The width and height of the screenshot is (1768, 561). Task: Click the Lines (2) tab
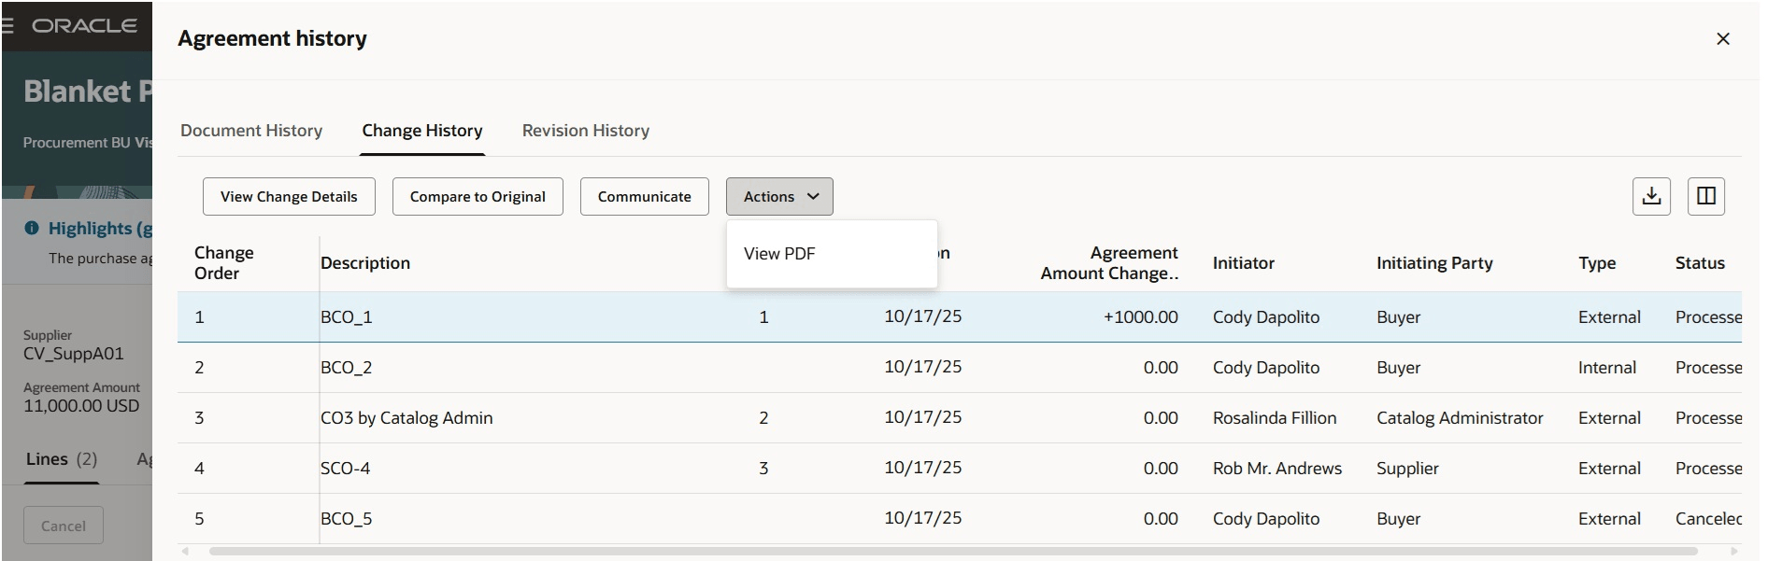tap(62, 459)
